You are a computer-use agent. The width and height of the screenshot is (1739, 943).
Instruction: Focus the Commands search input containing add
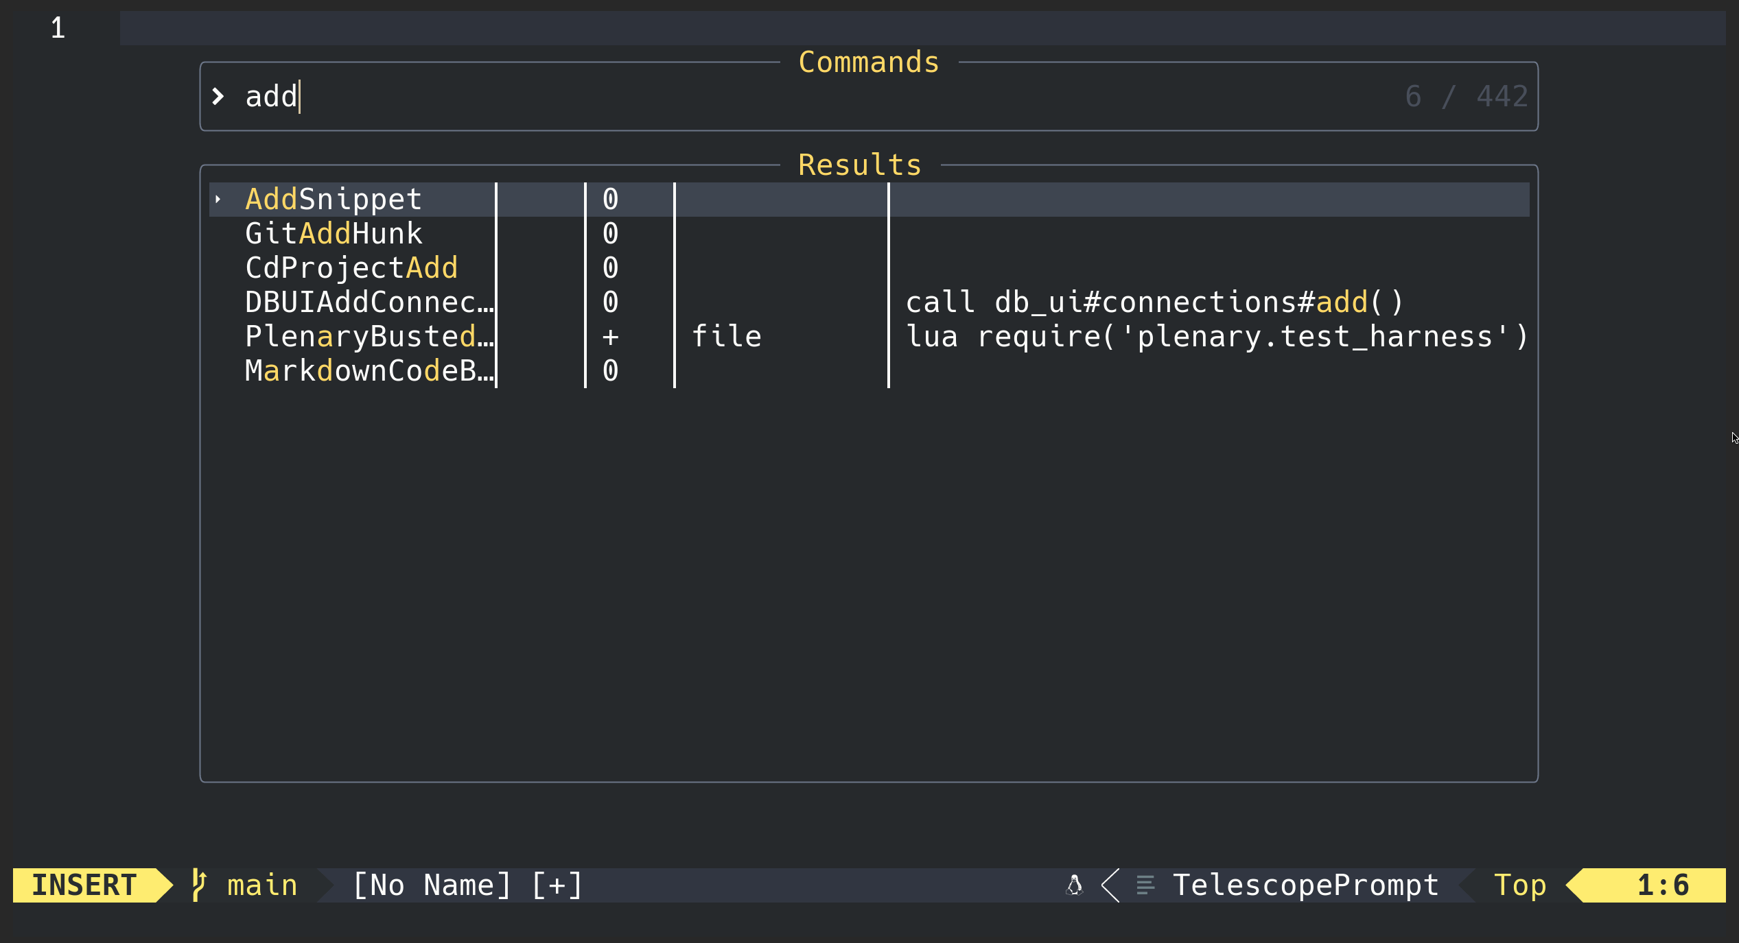(869, 96)
